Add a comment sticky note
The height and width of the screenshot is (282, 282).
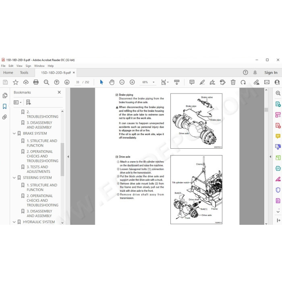[192, 82]
